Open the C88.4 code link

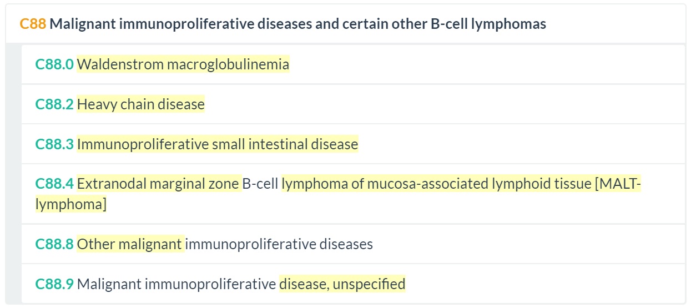coord(54,184)
